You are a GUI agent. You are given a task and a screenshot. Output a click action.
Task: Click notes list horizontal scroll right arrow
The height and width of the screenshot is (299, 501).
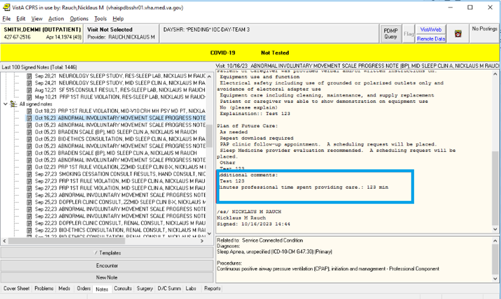click(x=202, y=241)
